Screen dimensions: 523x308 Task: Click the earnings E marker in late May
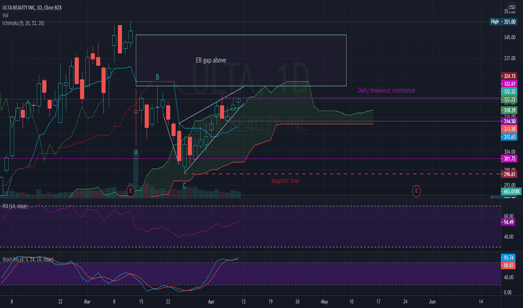point(416,191)
